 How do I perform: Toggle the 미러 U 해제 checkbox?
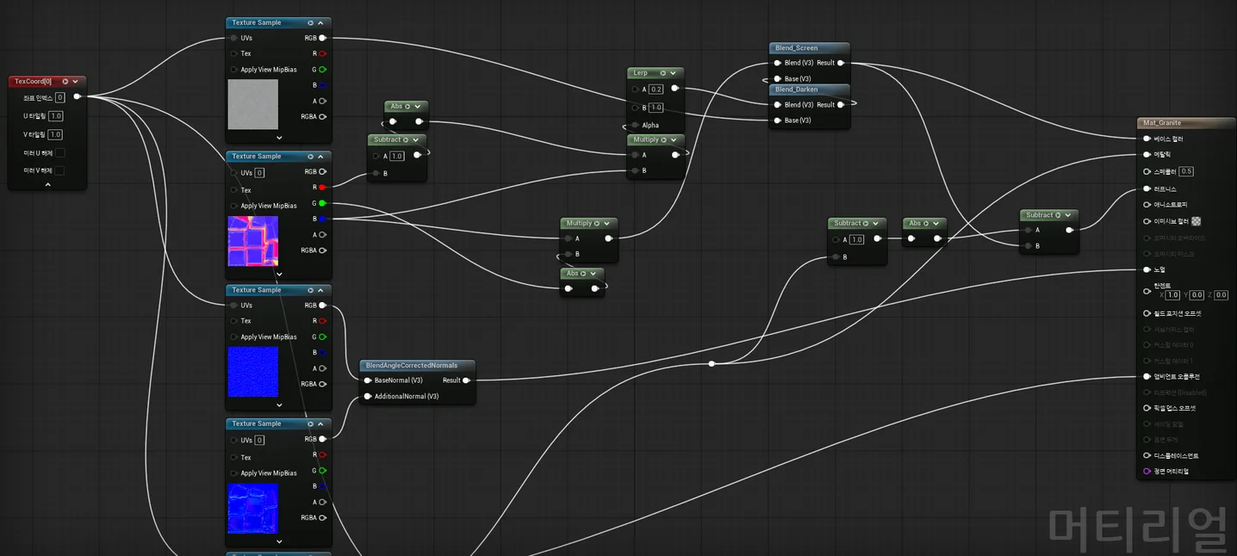(x=59, y=153)
